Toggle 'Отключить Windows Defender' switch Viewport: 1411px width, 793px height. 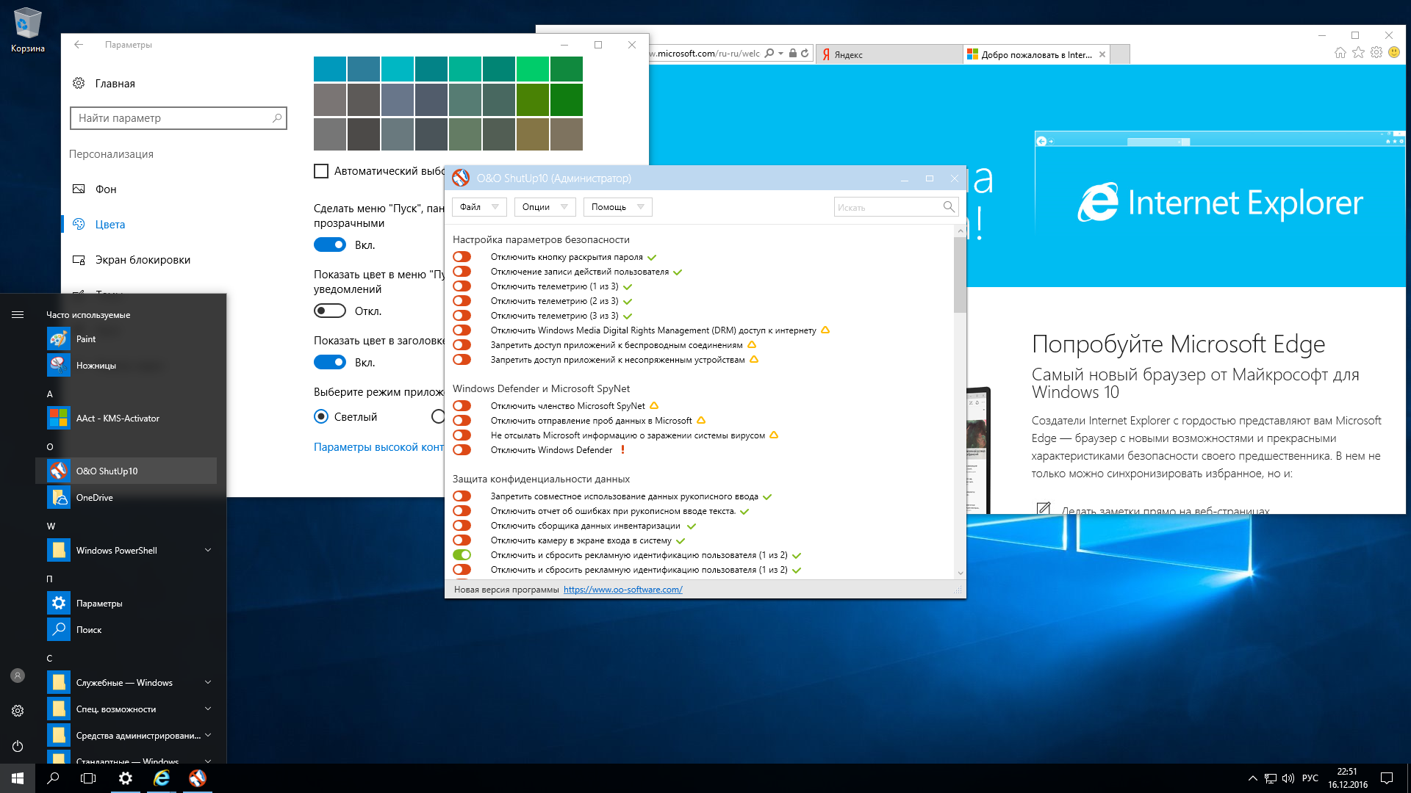click(x=462, y=450)
